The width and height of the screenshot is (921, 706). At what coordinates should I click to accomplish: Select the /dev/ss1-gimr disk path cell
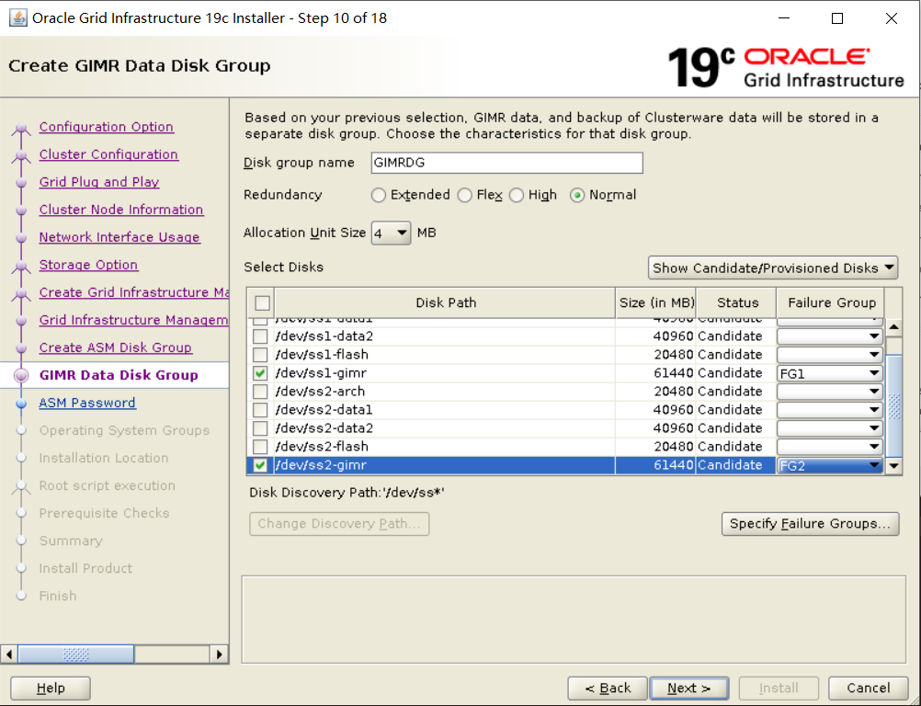click(445, 373)
